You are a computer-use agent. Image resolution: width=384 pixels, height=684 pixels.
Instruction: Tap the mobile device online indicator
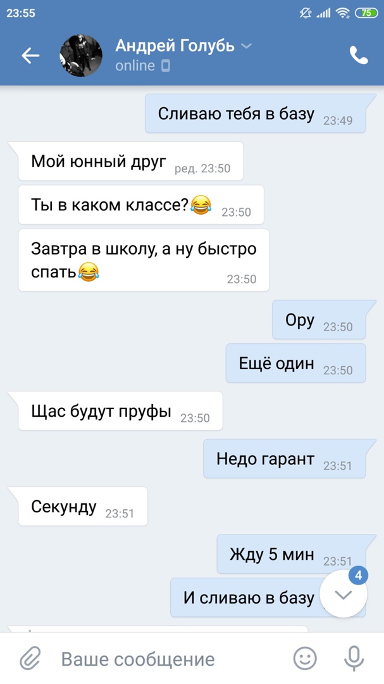(166, 66)
